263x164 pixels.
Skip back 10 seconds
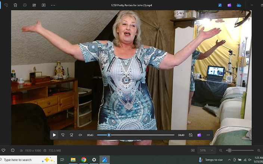click(63, 135)
